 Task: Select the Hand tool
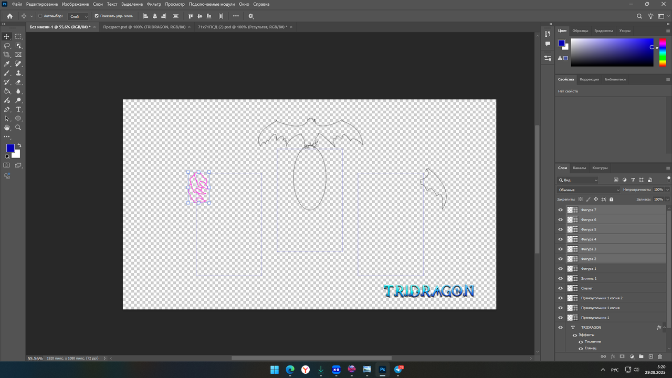click(7, 128)
